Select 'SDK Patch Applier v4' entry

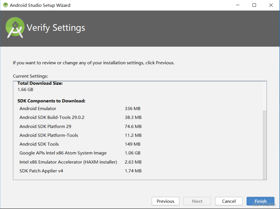[41, 171]
